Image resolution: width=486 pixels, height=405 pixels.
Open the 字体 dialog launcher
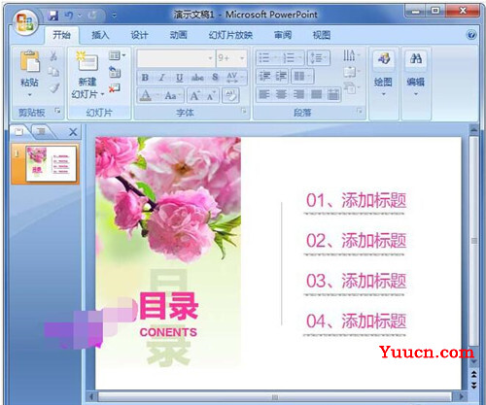(244, 111)
